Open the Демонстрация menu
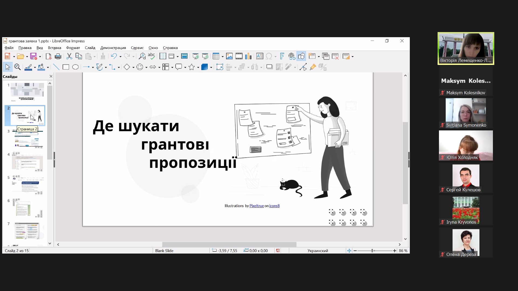518x291 pixels. tap(113, 48)
